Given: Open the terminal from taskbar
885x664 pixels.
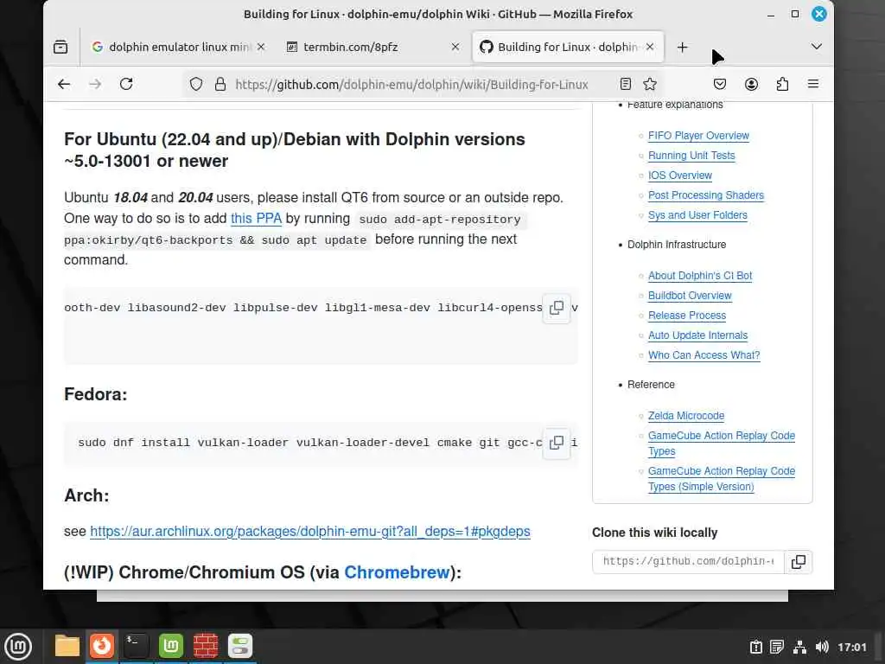Looking at the screenshot, I should [137, 646].
